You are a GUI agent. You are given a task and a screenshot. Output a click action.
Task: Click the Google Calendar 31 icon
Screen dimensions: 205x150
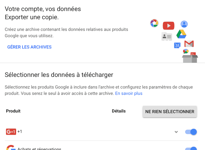[177, 45]
